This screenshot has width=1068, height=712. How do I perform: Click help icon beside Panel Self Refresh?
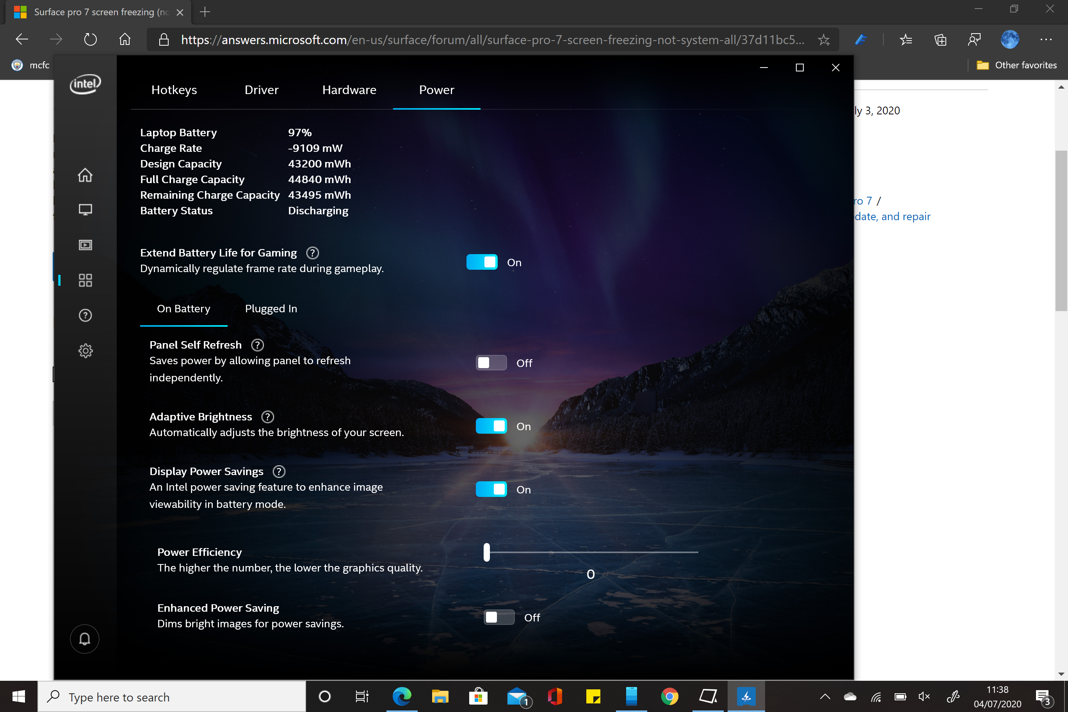[x=258, y=345]
